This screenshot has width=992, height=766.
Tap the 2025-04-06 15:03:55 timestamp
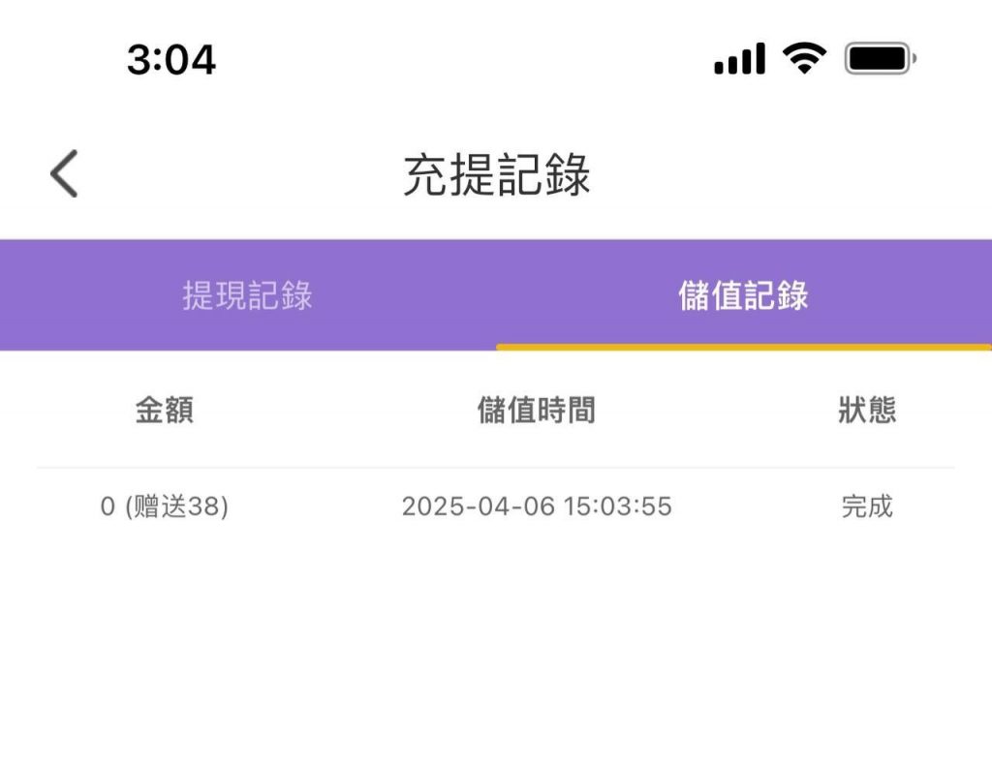[x=537, y=506]
